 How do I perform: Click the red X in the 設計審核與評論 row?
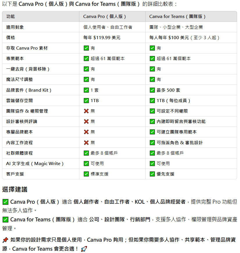click(86, 122)
